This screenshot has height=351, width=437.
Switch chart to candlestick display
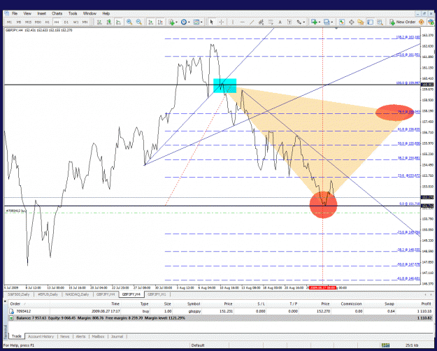109,22
